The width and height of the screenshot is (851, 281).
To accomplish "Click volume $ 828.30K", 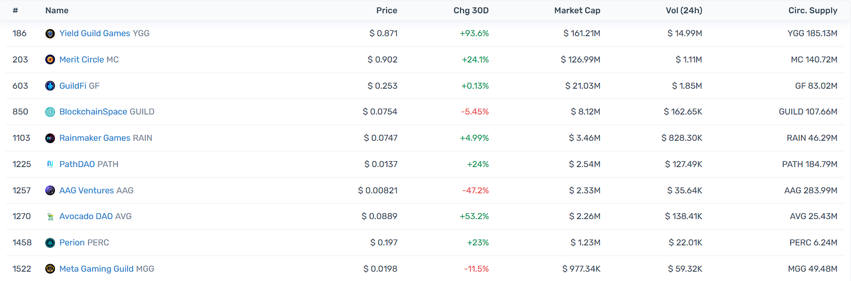I will [x=682, y=138].
